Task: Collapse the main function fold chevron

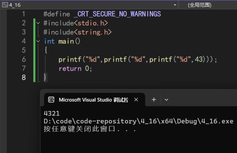Action: (x=38, y=41)
